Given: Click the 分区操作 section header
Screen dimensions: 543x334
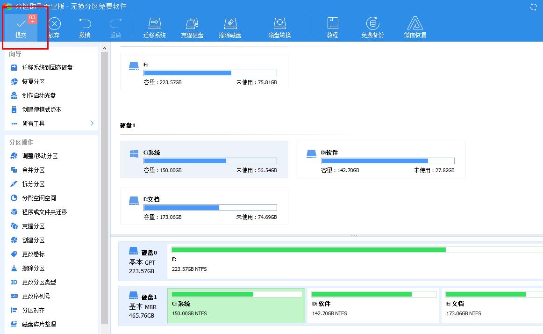Looking at the screenshot, I should click(x=18, y=142).
